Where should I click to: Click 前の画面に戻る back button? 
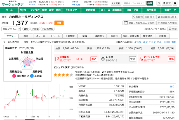(x=167, y=17)
